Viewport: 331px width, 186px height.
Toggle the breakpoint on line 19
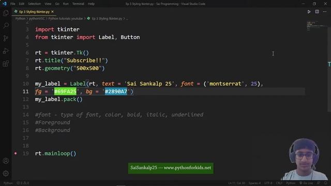(16, 153)
